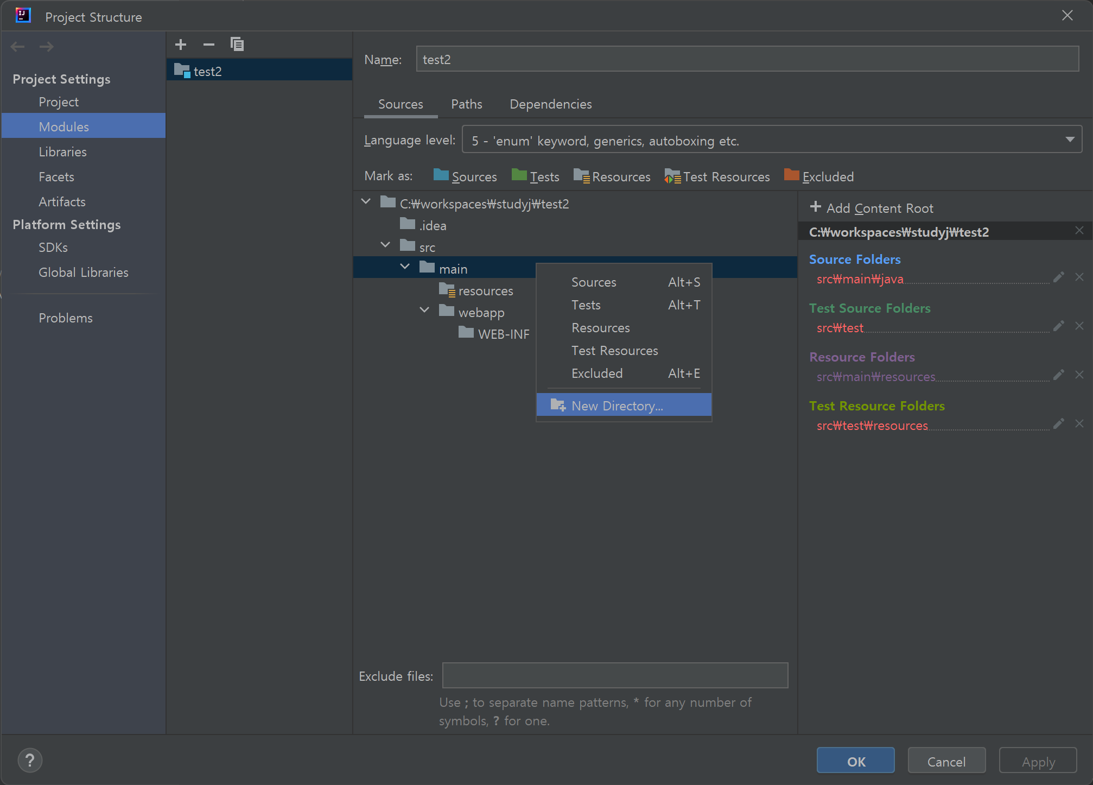Click Add Content Root link

pyautogui.click(x=872, y=208)
